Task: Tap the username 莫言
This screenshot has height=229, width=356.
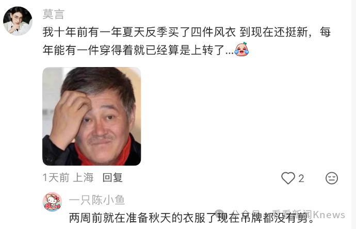Action: pyautogui.click(x=54, y=14)
